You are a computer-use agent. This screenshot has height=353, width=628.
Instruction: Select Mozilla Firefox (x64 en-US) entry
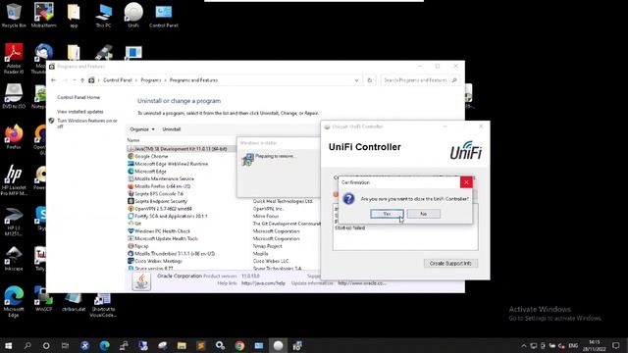click(x=163, y=186)
